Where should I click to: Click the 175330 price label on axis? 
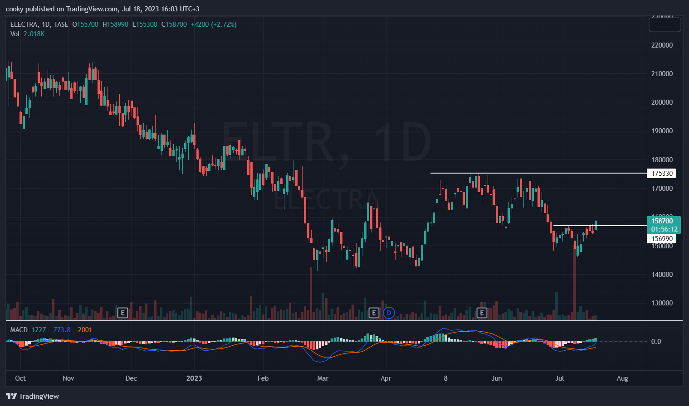[x=662, y=174]
